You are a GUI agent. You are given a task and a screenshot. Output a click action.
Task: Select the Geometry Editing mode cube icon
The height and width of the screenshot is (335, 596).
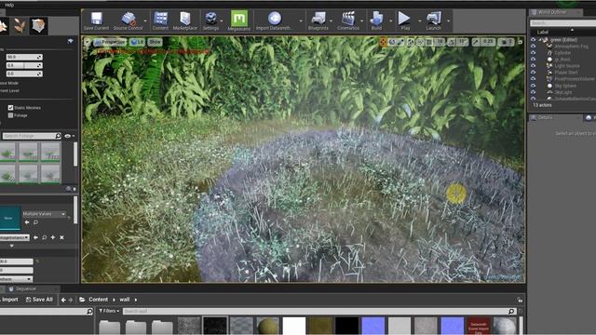click(x=39, y=26)
